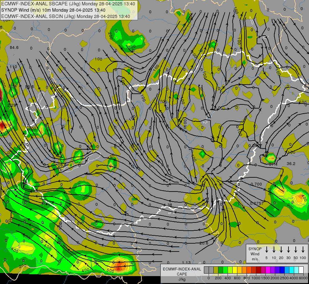The height and width of the screenshot is (284, 309).
Task: Click the 5 m/s wind arrow in the legend
Action: (x=266, y=250)
